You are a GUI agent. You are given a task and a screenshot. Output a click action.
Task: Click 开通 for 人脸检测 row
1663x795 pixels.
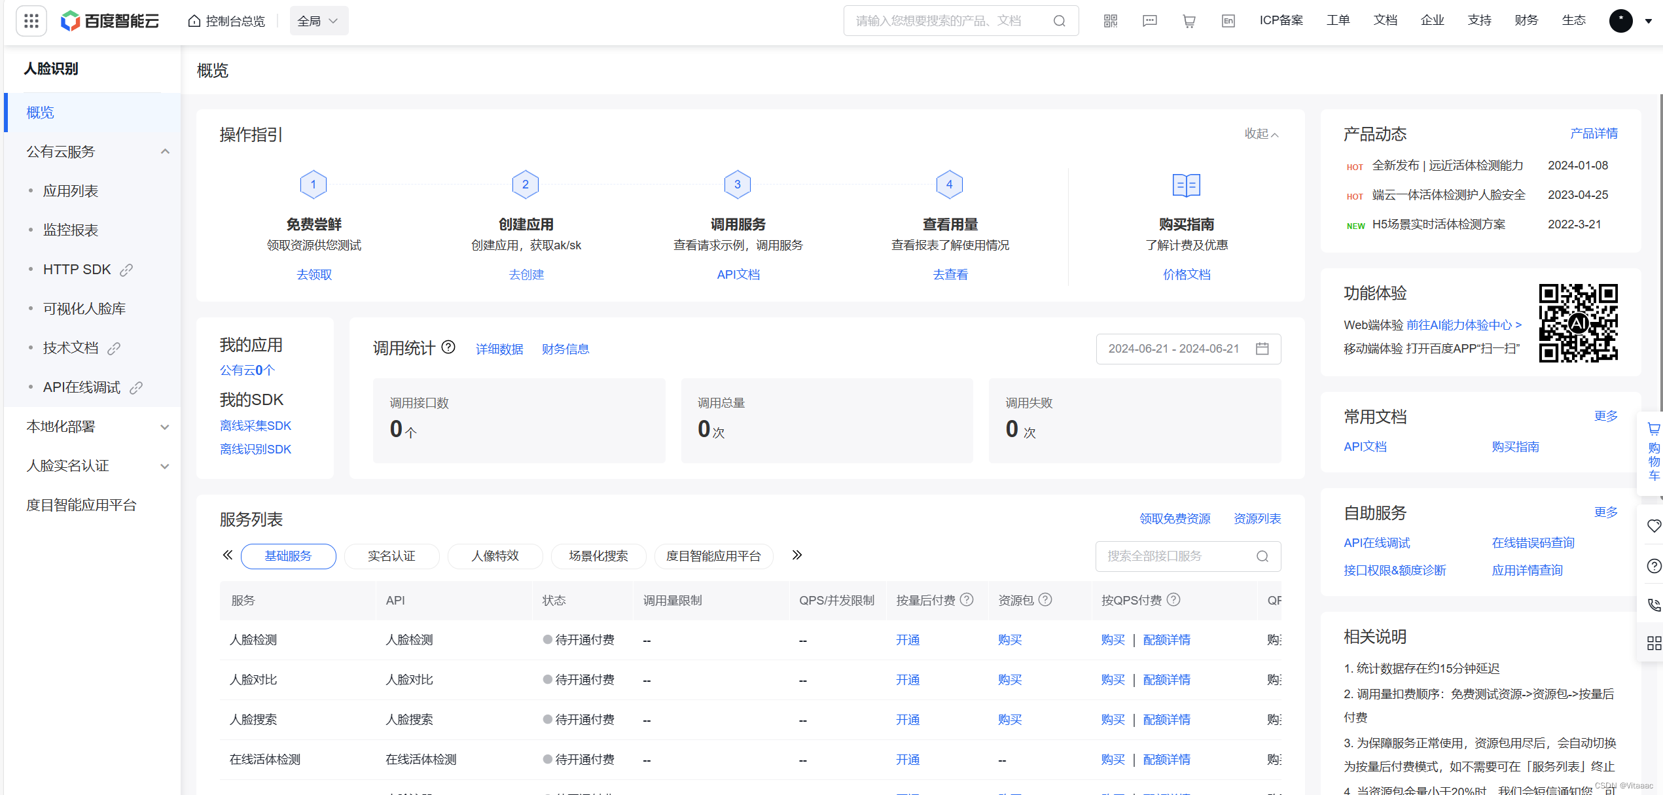[x=908, y=640]
